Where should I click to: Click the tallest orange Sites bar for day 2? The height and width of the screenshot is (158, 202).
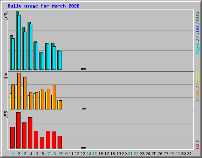[19, 91]
